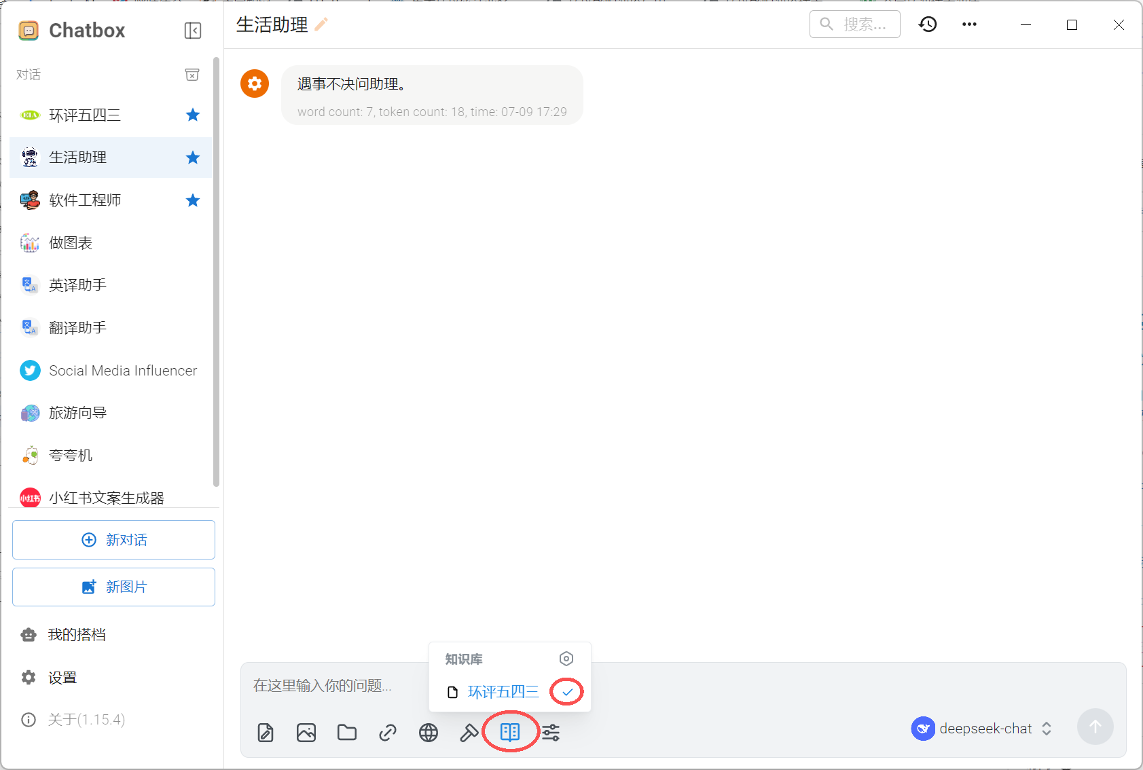This screenshot has width=1143, height=770.
Task: Start a new chat with 新对话
Action: tap(113, 540)
